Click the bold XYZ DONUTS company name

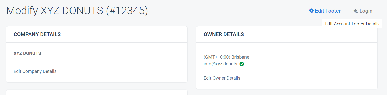click(27, 53)
